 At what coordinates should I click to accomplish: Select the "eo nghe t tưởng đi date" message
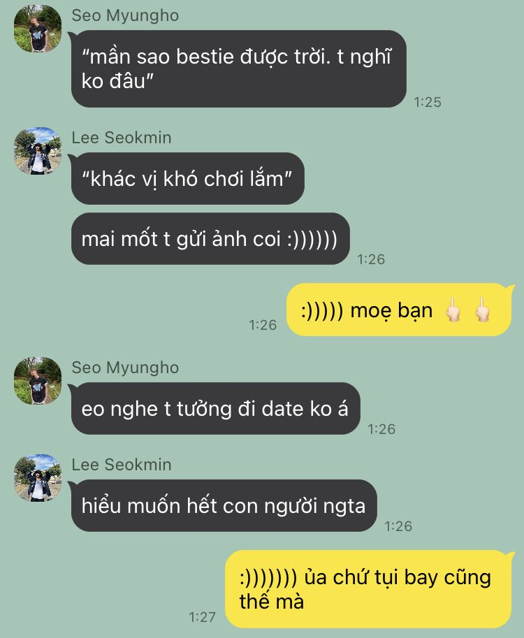pos(215,409)
